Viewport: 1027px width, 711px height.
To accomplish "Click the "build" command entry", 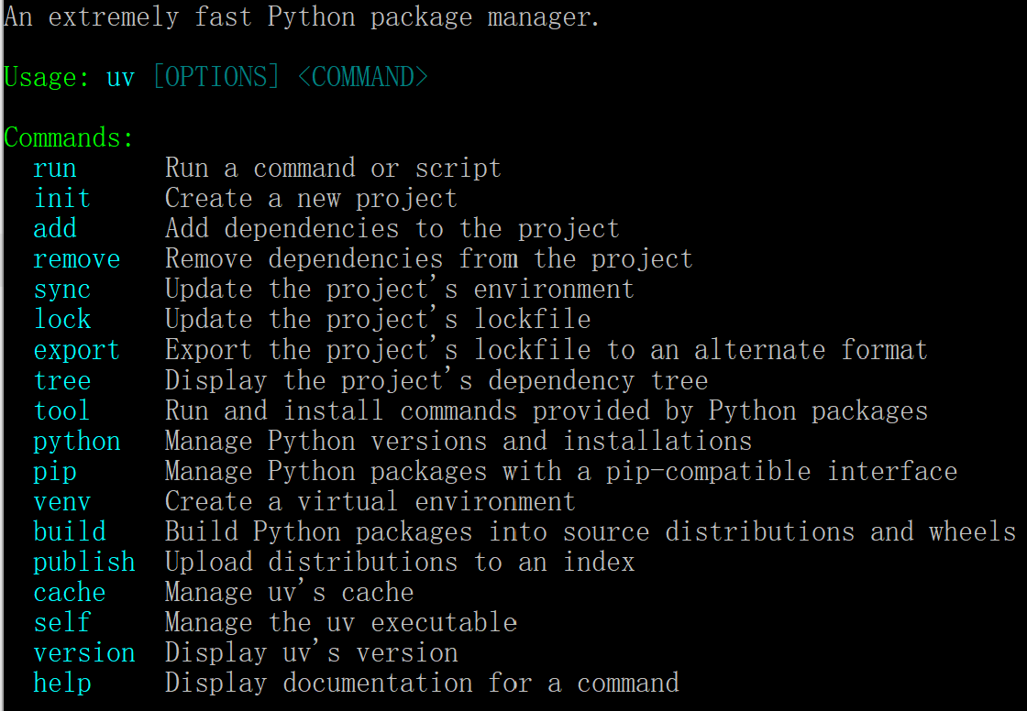I will [x=70, y=532].
